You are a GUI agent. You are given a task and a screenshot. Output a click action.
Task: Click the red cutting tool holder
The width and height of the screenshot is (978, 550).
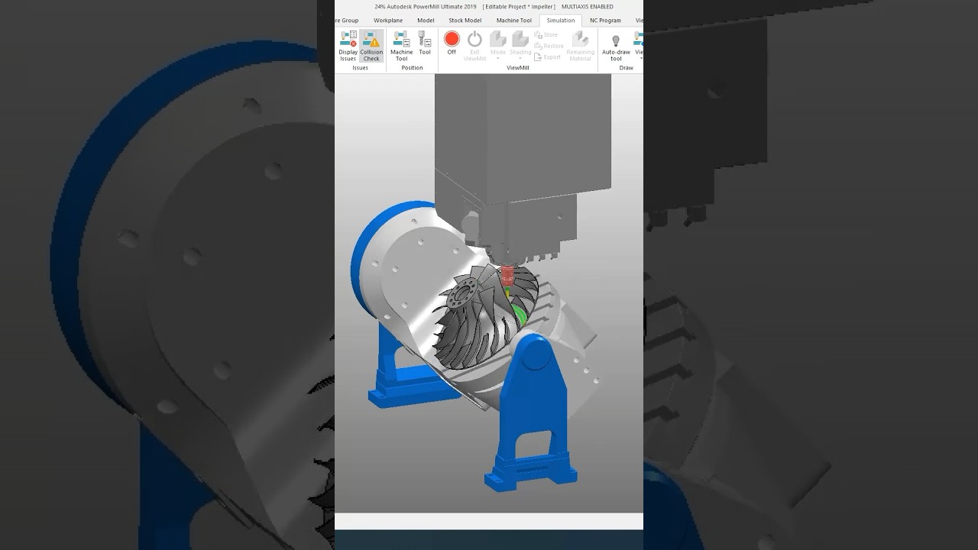(507, 274)
